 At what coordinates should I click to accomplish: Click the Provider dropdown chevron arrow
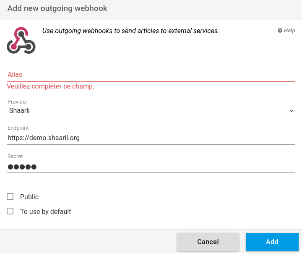point(292,111)
